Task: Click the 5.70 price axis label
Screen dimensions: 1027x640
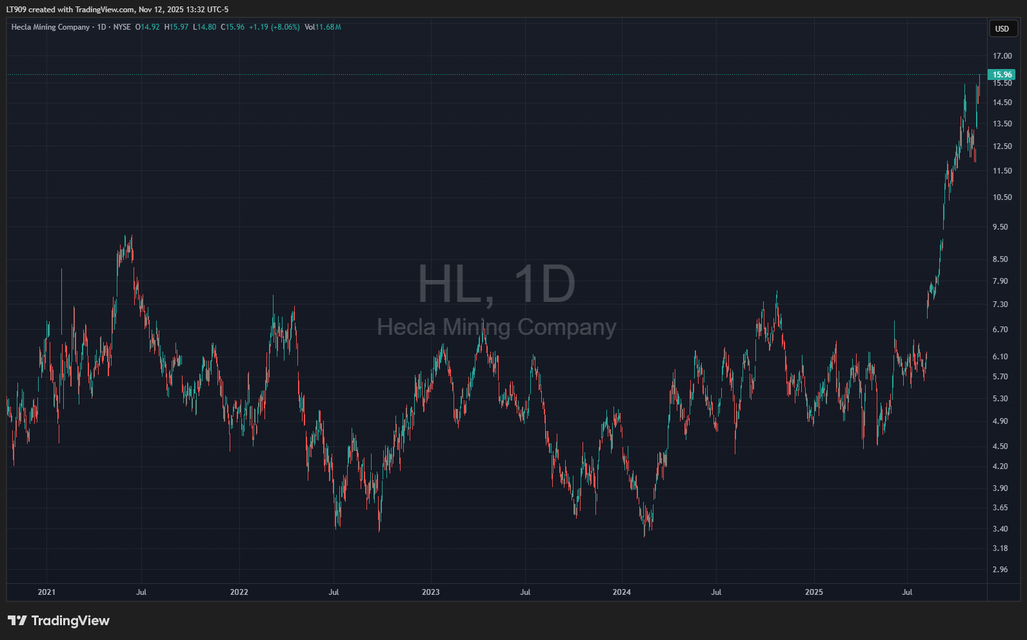Action: tap(1000, 377)
